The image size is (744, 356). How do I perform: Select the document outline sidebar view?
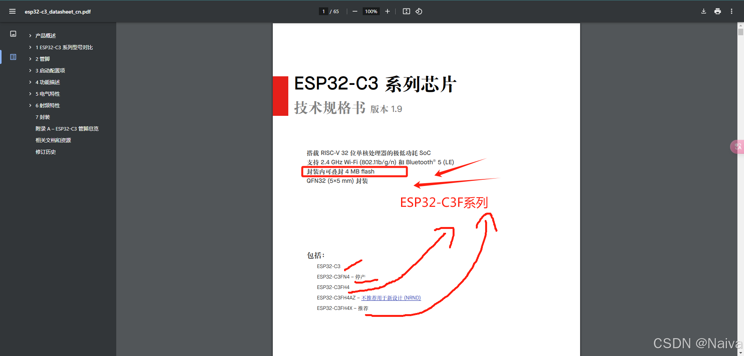pos(13,57)
